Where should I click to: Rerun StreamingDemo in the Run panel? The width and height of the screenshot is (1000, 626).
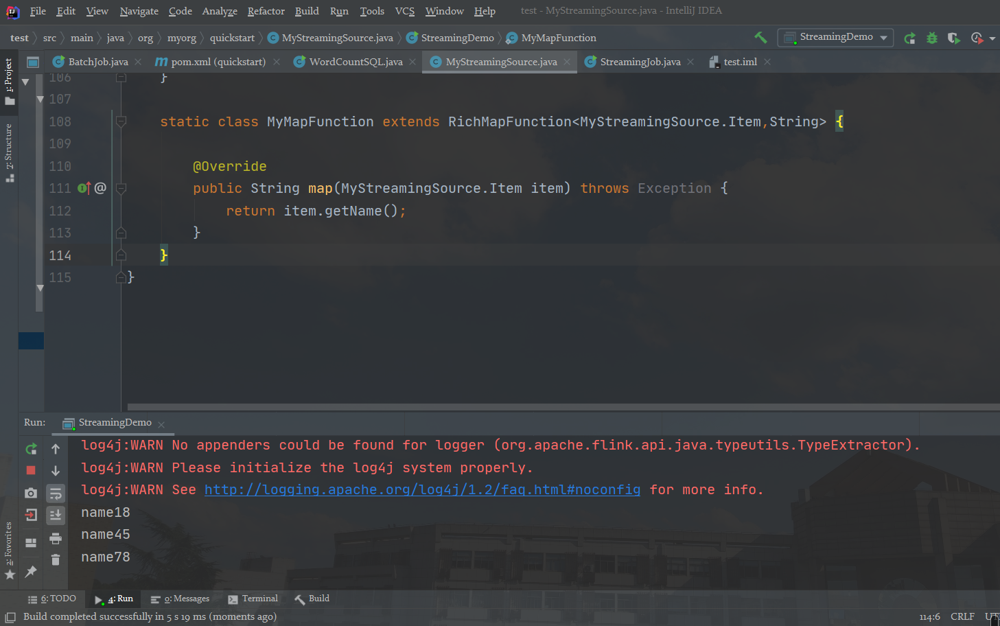(31, 449)
